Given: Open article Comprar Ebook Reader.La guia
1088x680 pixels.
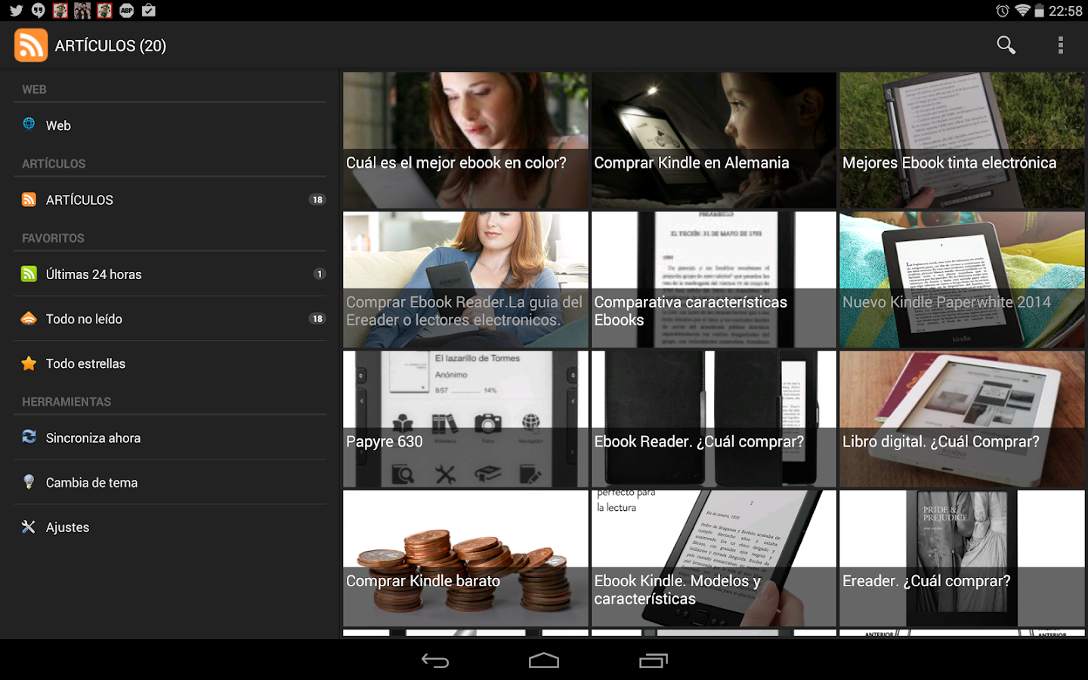Looking at the screenshot, I should (x=465, y=280).
